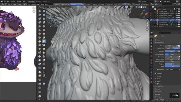Set Radius Unit to Scene
This screenshot has height=102, width=181.
pos(176,48)
